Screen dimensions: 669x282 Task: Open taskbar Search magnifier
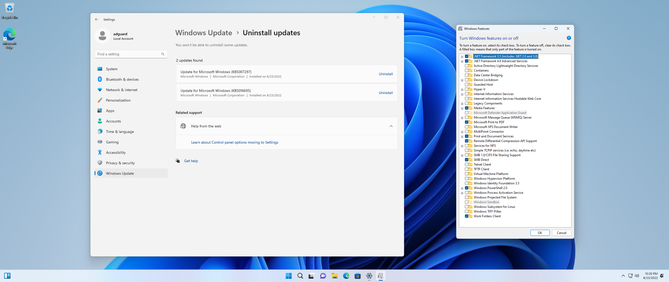pyautogui.click(x=300, y=276)
